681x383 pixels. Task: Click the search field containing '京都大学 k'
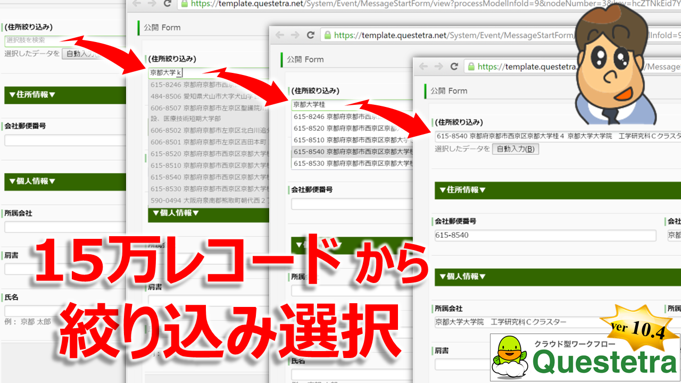(x=209, y=72)
